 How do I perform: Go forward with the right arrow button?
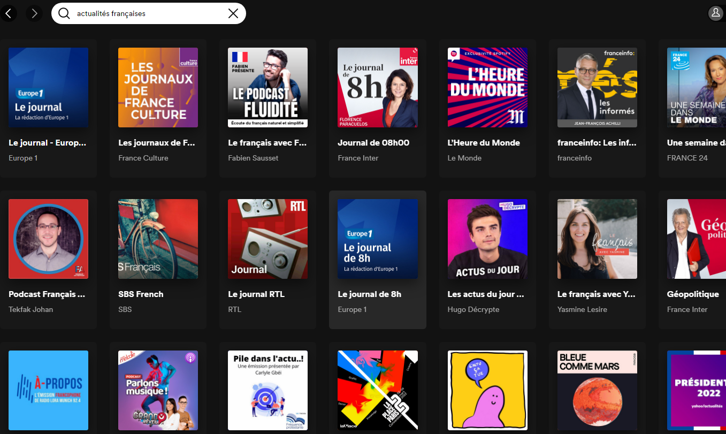tap(34, 13)
